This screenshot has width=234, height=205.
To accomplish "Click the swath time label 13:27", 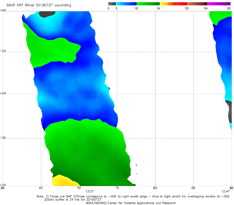I will (89, 191).
